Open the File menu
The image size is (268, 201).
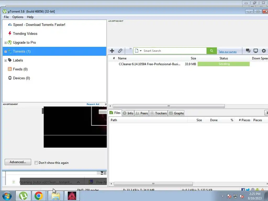pos(6,17)
